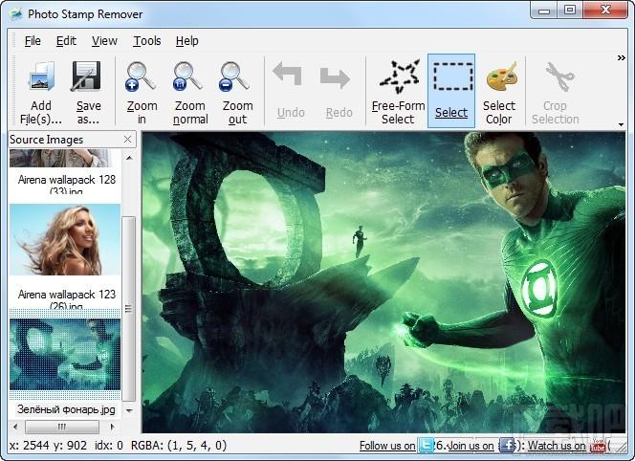Click the Watch us on link

coord(557,446)
